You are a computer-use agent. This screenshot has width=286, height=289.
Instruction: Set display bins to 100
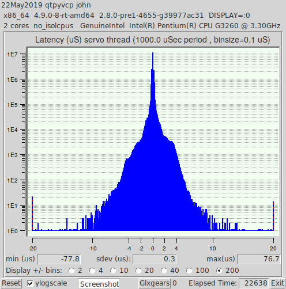(189, 271)
